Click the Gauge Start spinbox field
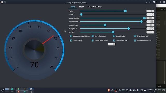Image resolution: width=166 pixels, height=93 pixels. (x=150, y=25)
